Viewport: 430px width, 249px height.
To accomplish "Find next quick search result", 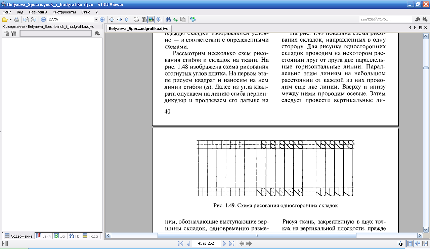I will pos(425,19).
